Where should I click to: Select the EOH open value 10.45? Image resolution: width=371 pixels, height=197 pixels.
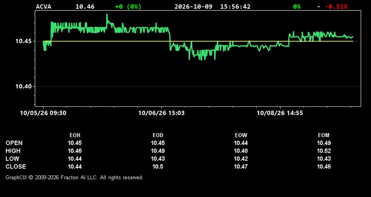point(75,143)
